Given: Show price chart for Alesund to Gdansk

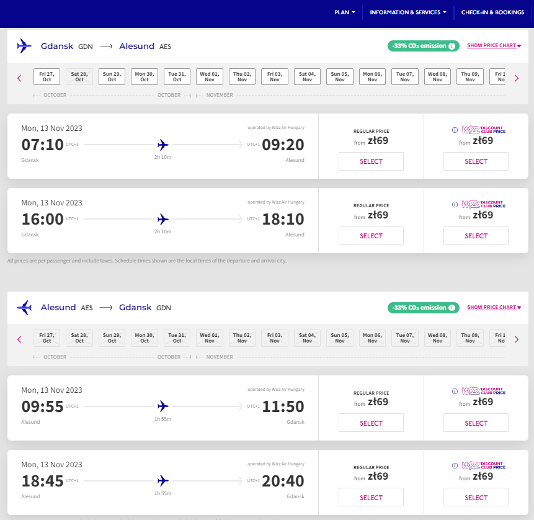Looking at the screenshot, I should point(494,307).
